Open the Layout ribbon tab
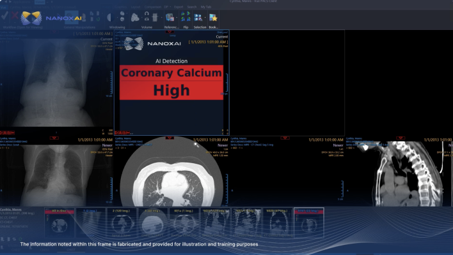Image resolution: width=453 pixels, height=255 pixels. coord(136,7)
